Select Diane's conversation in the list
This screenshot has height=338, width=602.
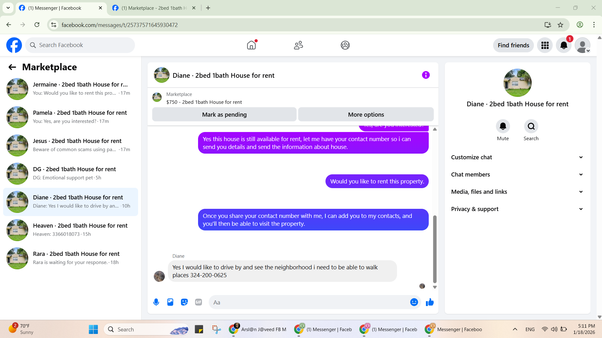71,202
